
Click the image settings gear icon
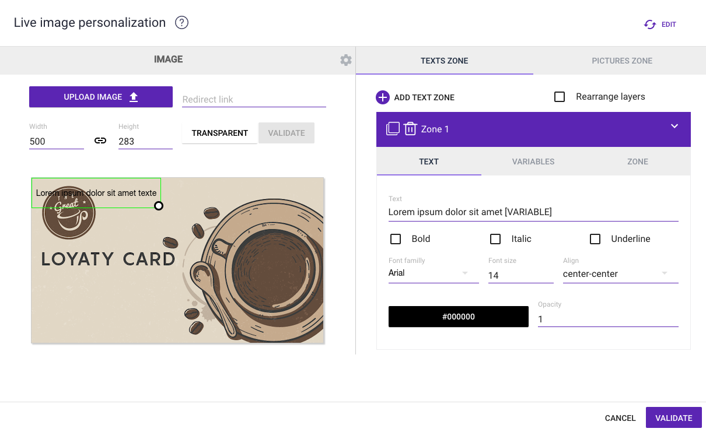346,60
